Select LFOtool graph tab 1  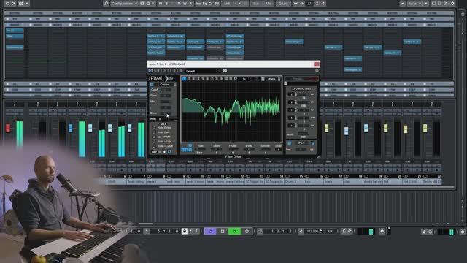tap(184, 79)
